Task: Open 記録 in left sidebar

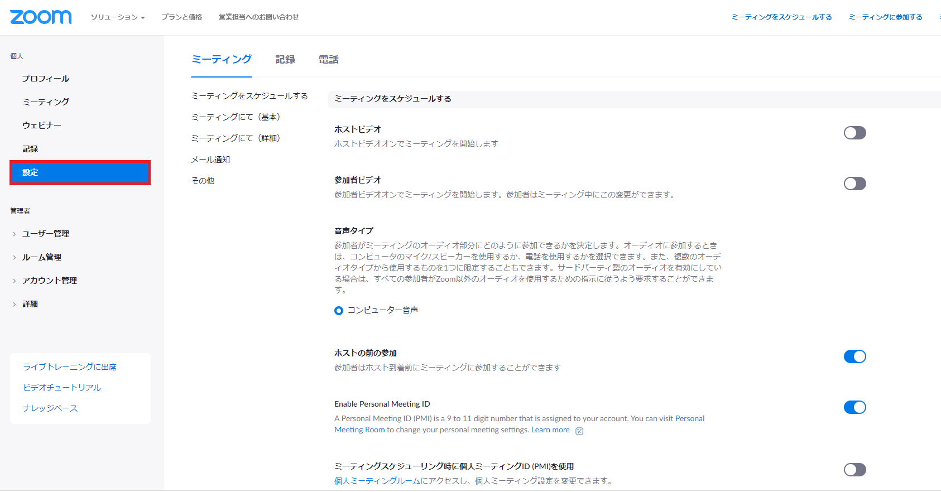Action: pos(30,149)
